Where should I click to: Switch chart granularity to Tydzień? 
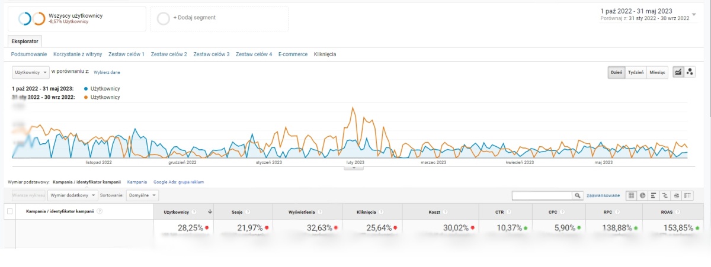(x=636, y=72)
